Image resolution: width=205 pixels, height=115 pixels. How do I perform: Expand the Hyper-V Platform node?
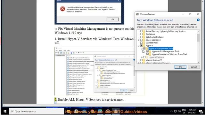click(142, 57)
